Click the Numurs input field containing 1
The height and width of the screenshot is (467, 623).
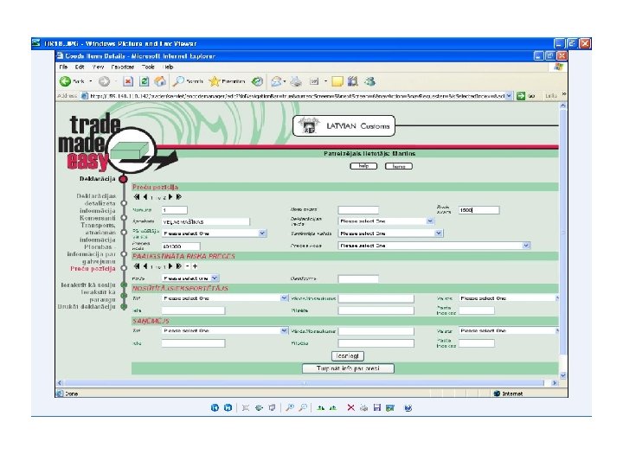(x=175, y=210)
